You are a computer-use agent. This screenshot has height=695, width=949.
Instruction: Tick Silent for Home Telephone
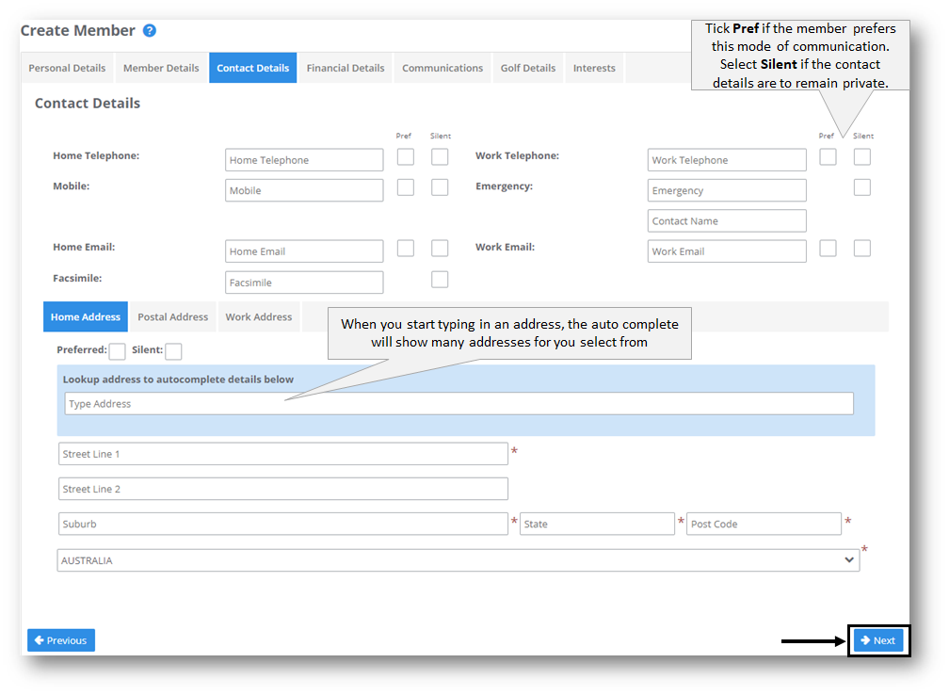(x=440, y=156)
